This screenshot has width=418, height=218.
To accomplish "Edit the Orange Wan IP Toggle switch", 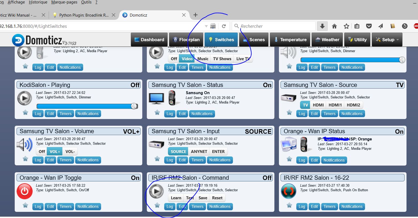I will coord(50,206).
